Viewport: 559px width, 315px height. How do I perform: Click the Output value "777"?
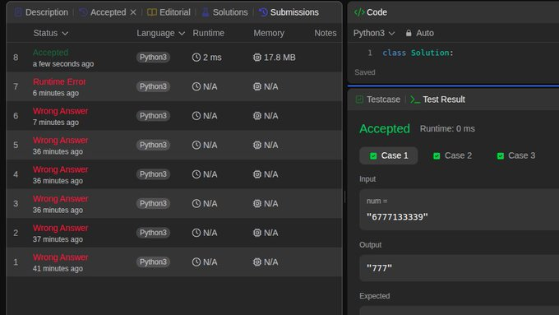[379, 268]
